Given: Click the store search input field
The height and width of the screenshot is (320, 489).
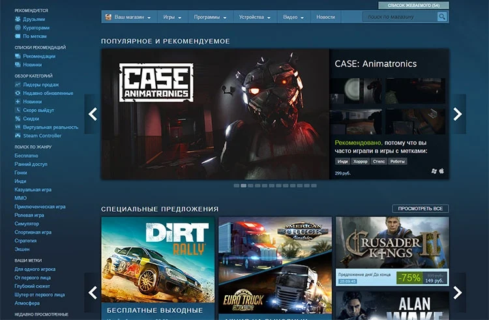Looking at the screenshot, I should 400,17.
